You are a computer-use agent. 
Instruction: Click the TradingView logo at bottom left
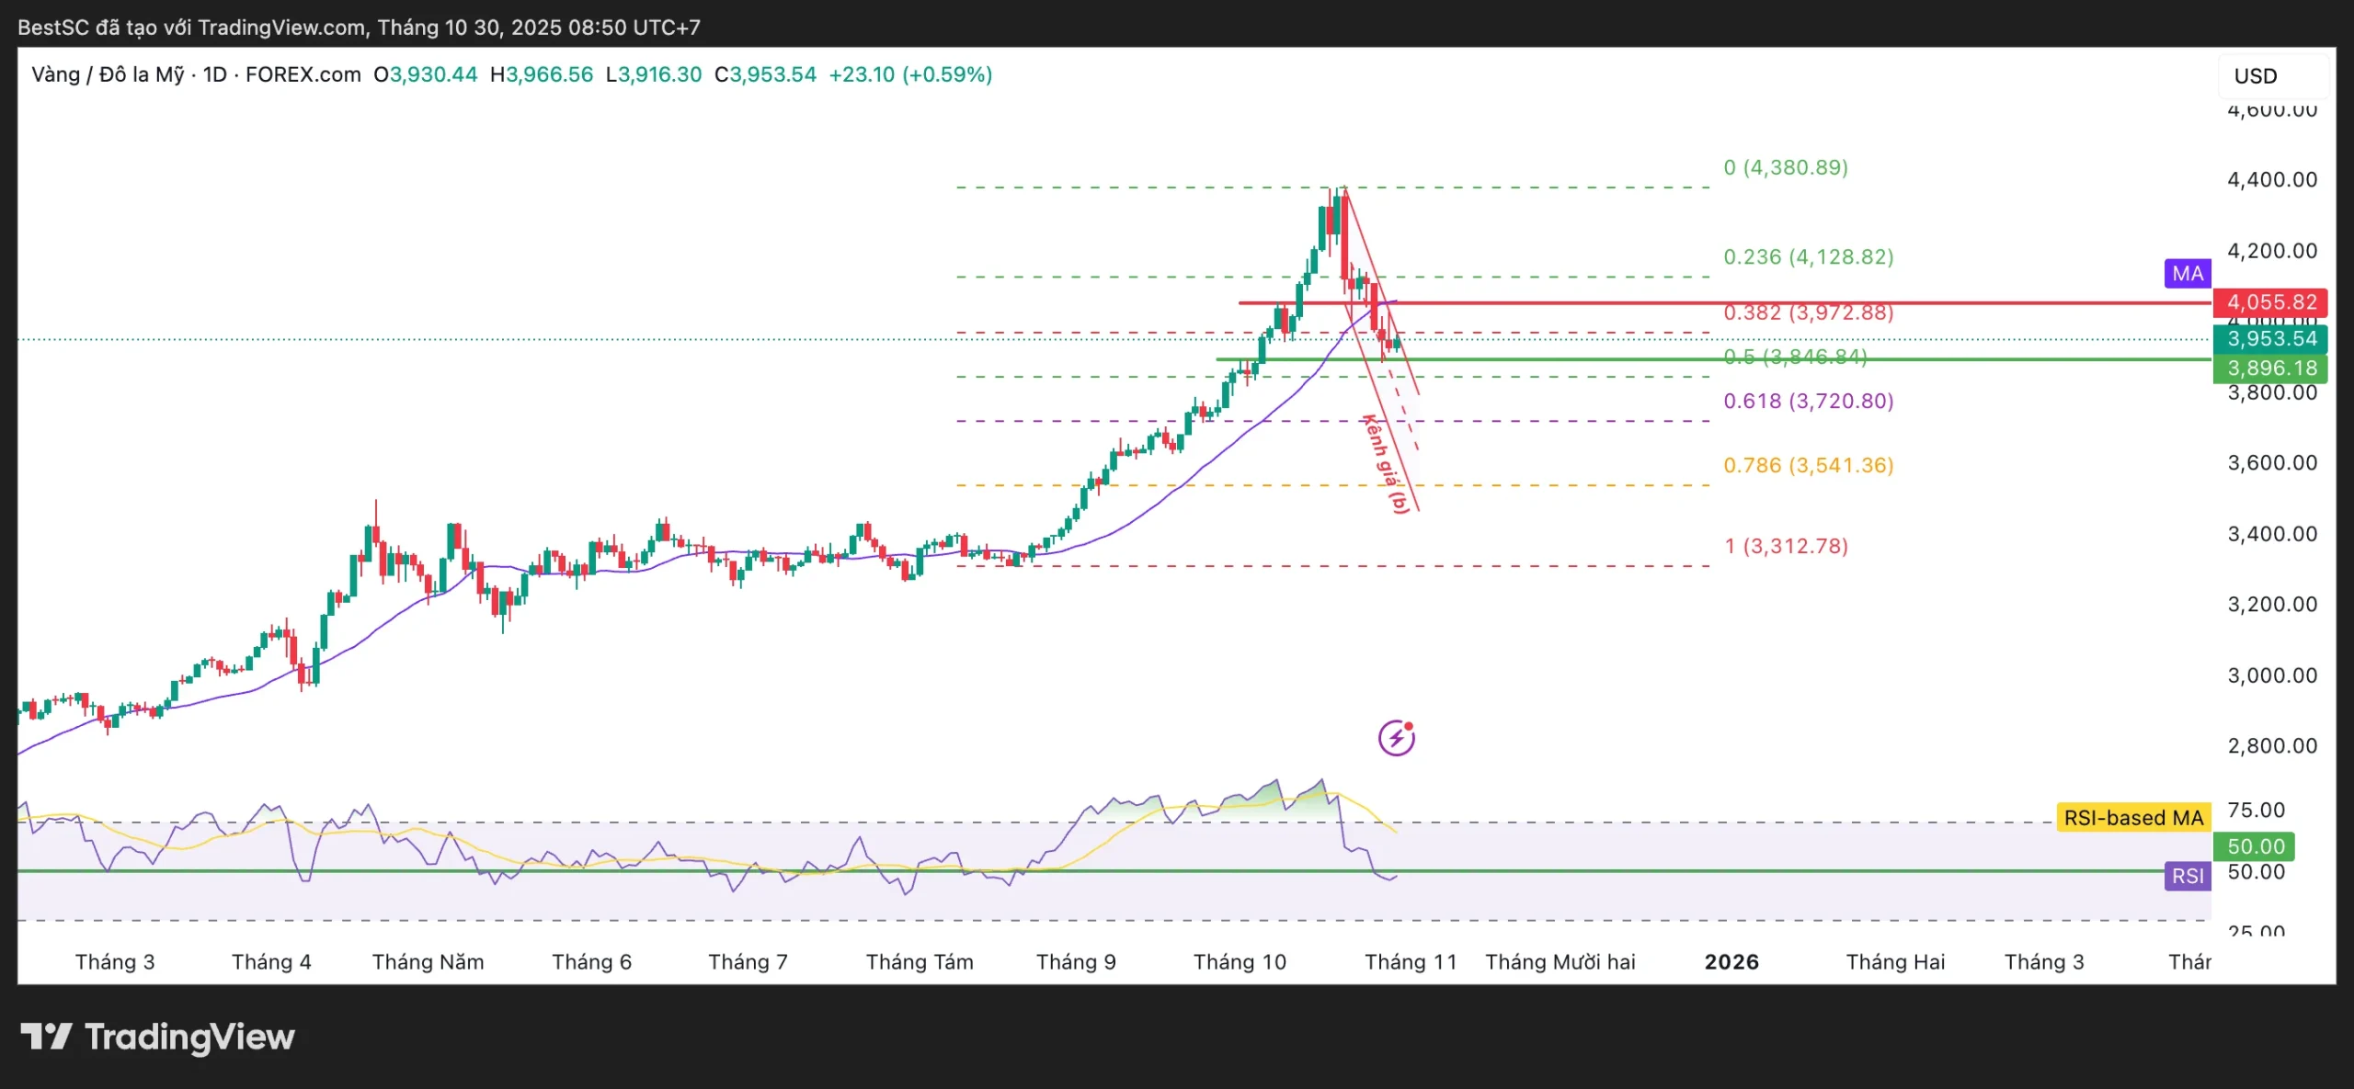(157, 1037)
